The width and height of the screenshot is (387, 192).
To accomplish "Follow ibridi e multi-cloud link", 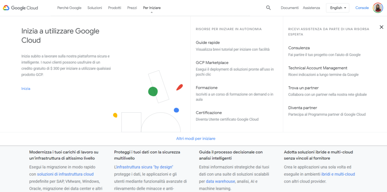I will pos(338,174).
